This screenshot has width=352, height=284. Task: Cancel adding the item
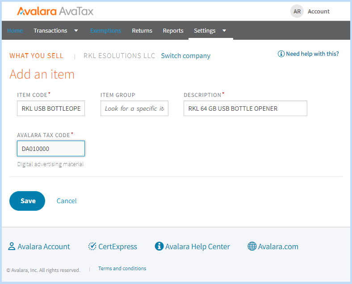(x=67, y=201)
